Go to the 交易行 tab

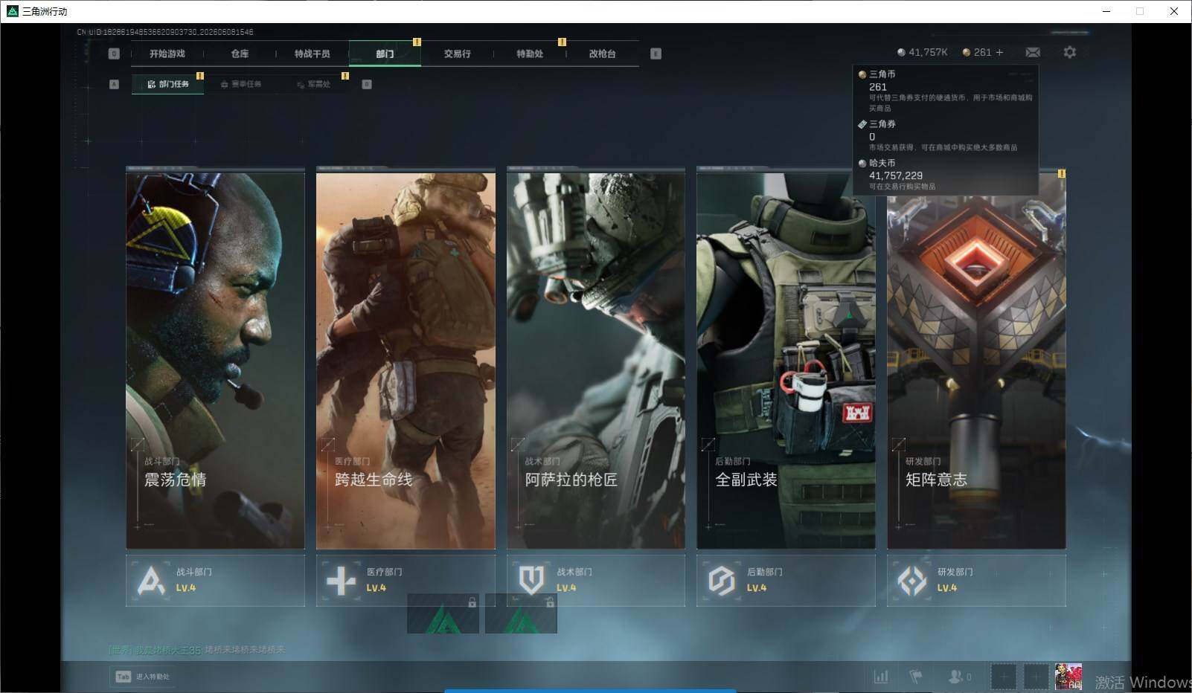tap(457, 54)
